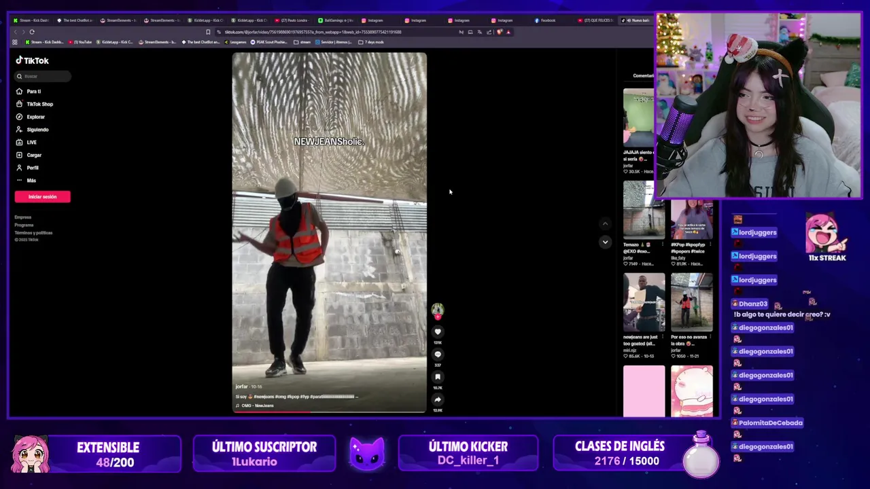Viewport: 870px width, 489px height.
Task: Open the plain pink video thumbnail
Action: click(644, 391)
